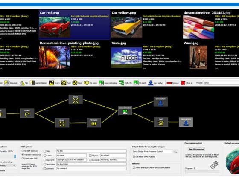The width and height of the screenshot is (239, 179).
Task: Click the gears icon in Processing control
Action: [x=214, y=165]
